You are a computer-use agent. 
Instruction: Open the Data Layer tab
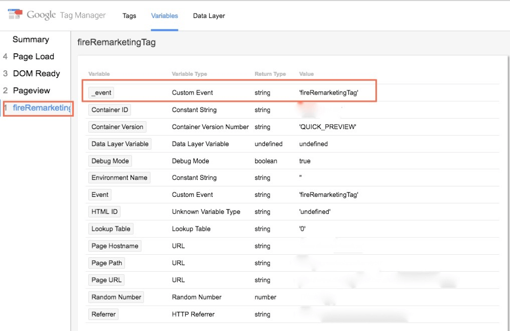tap(209, 15)
